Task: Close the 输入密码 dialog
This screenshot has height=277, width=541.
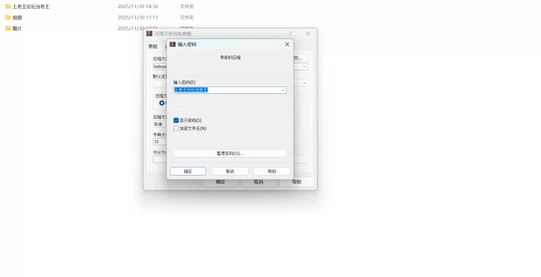Action: pos(287,45)
